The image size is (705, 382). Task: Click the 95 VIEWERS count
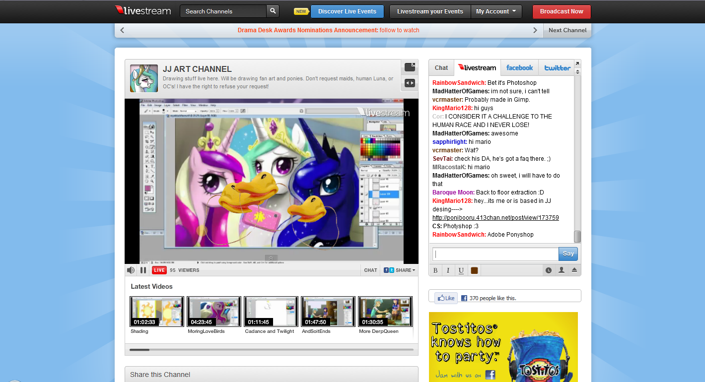pos(185,270)
